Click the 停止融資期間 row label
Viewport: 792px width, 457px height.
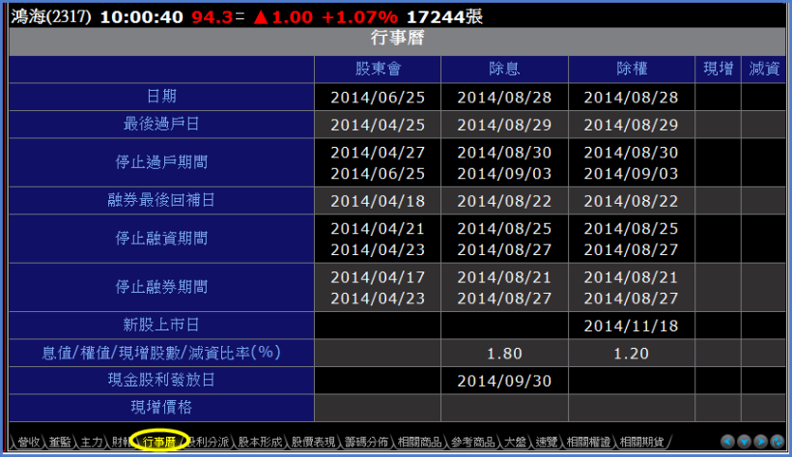click(161, 239)
